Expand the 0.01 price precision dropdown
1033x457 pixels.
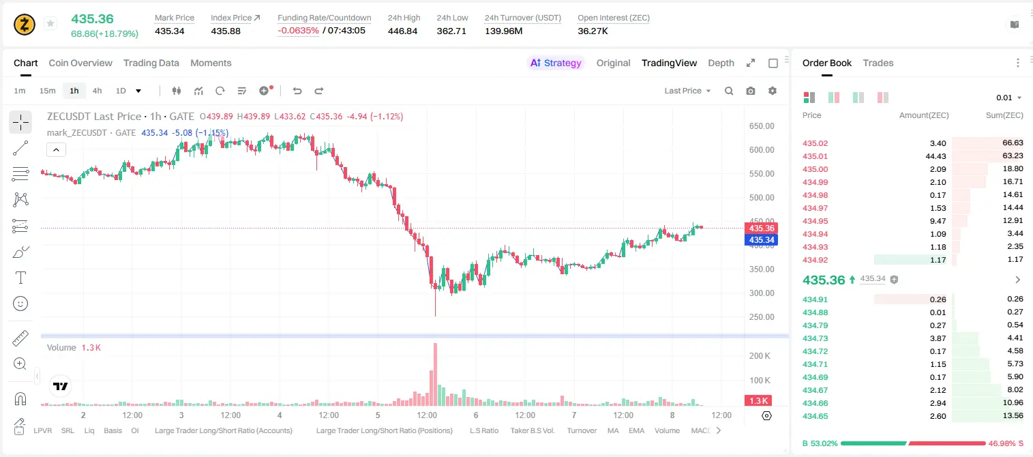pyautogui.click(x=1009, y=98)
